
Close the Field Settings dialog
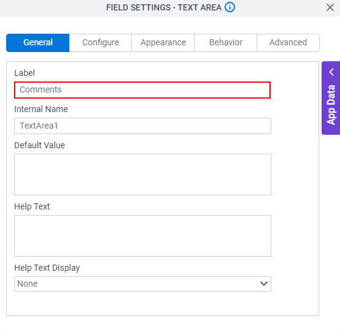pyautogui.click(x=330, y=7)
